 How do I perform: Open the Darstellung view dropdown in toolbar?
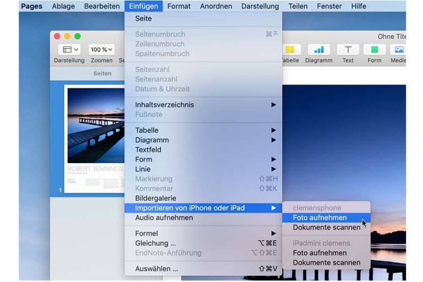coord(69,50)
